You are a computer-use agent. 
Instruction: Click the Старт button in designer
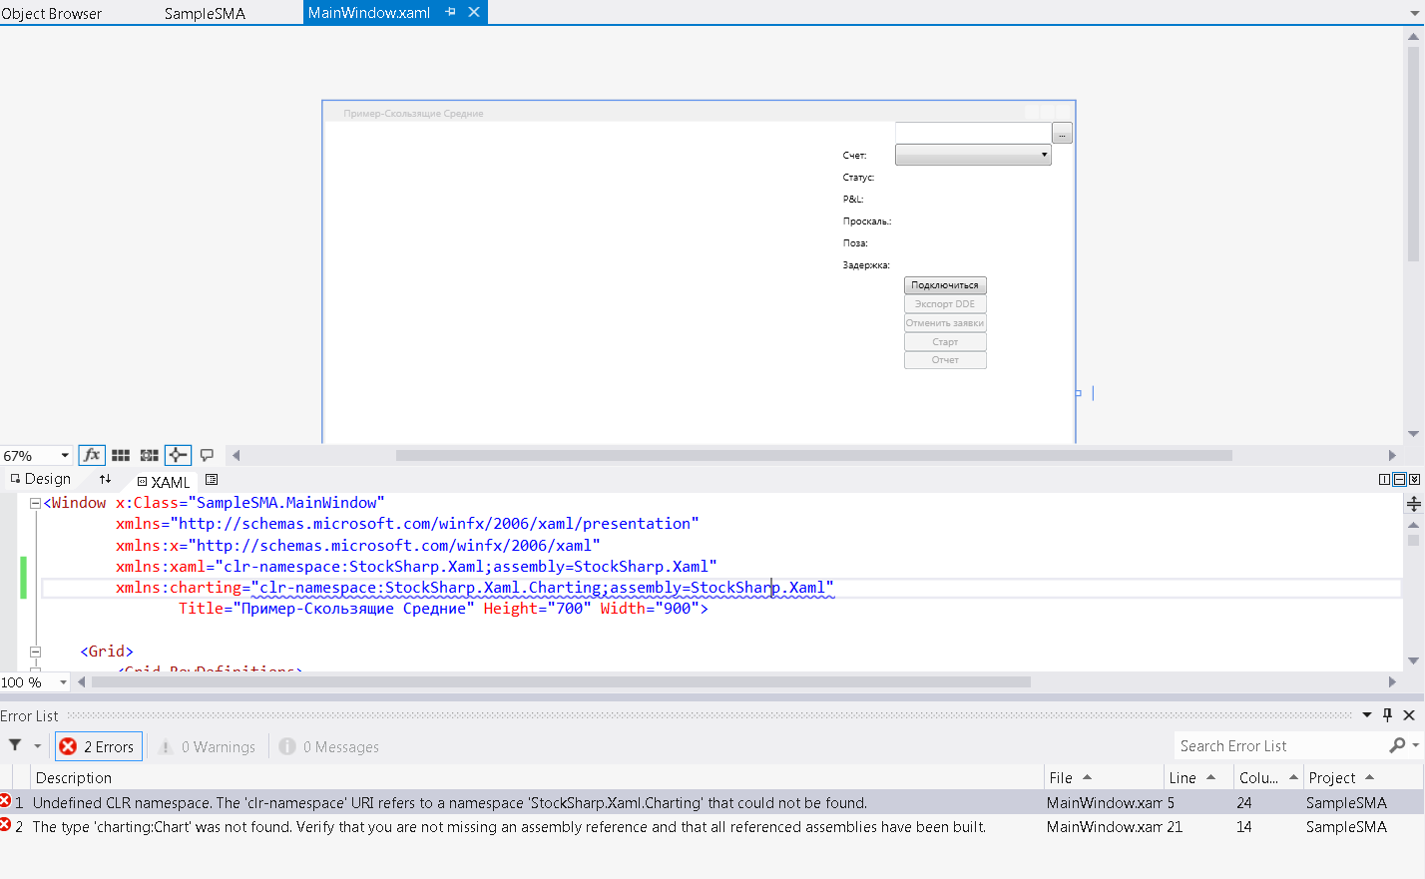[945, 341]
